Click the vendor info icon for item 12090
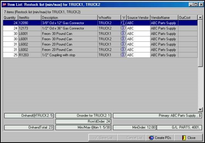The width and height of the screenshot is (205, 143). (123, 23)
